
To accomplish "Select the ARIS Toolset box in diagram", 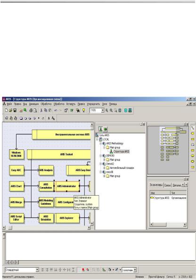I will click(x=59, y=154).
